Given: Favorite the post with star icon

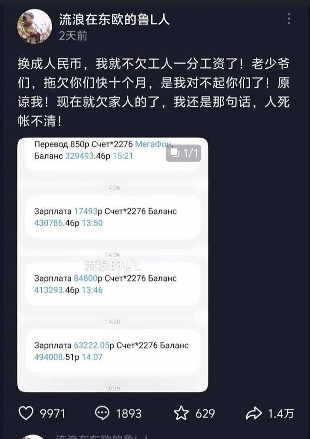Looking at the screenshot, I should [x=181, y=413].
